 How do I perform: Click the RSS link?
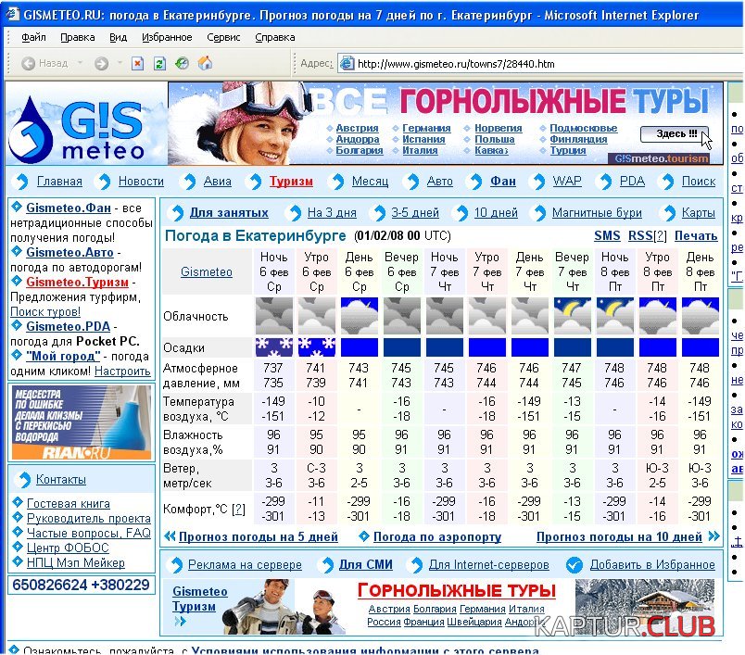(640, 236)
